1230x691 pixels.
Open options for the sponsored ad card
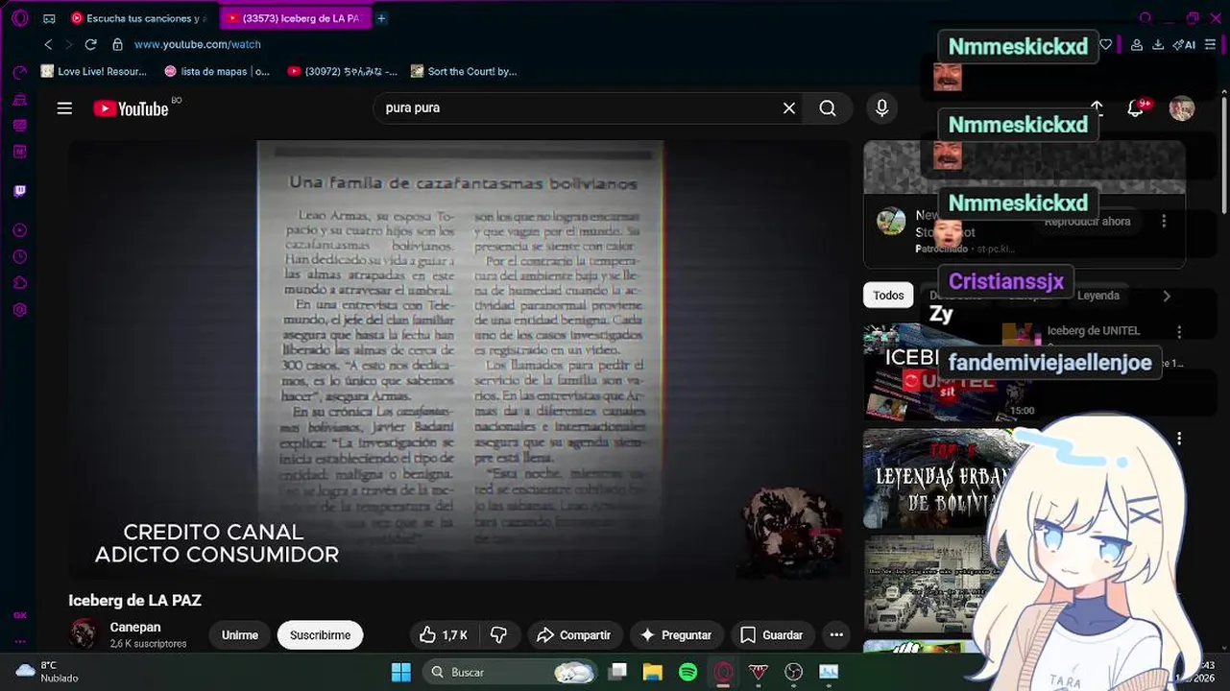point(1164,221)
